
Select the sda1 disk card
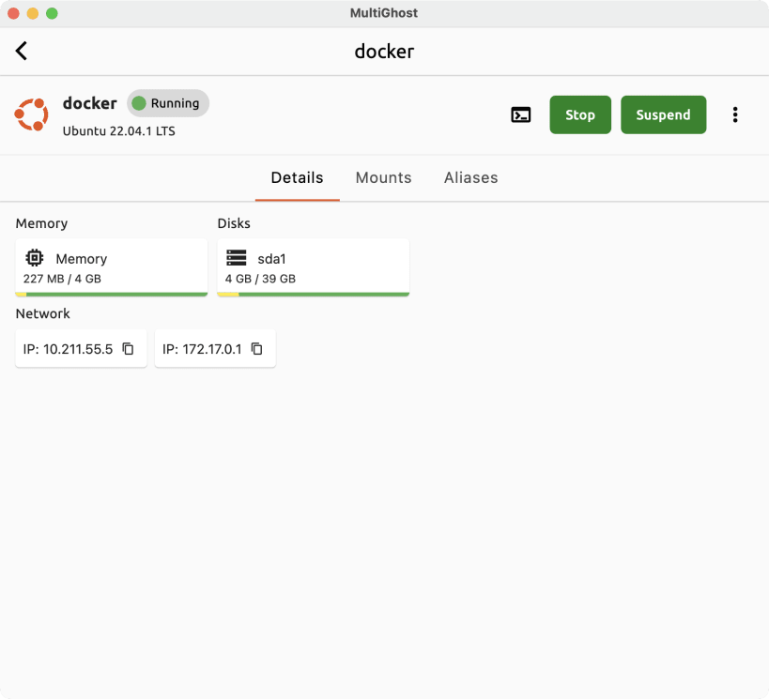click(x=314, y=267)
